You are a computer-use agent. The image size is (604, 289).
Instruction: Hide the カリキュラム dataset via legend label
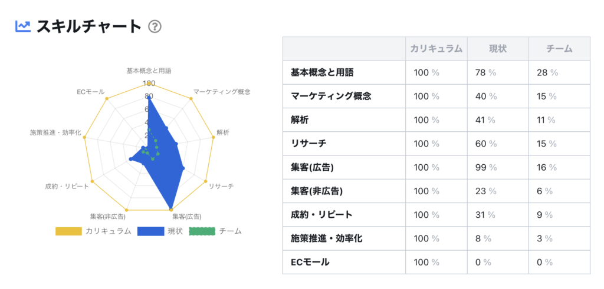click(x=108, y=231)
